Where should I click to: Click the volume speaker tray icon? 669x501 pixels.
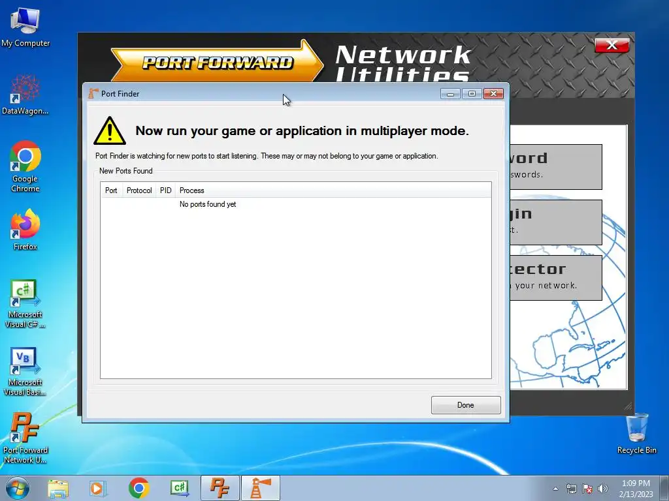point(603,489)
